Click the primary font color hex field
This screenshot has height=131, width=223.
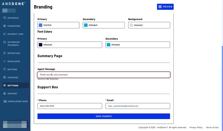(x=70, y=45)
